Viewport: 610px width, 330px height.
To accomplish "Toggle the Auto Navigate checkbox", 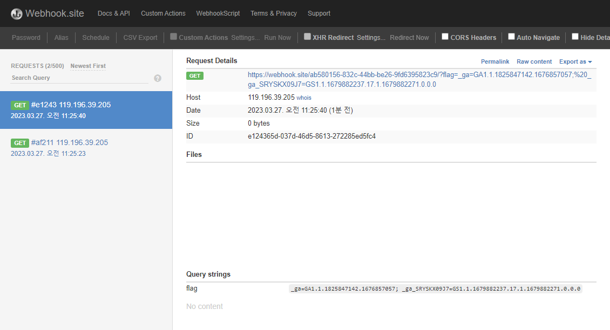I will [511, 37].
